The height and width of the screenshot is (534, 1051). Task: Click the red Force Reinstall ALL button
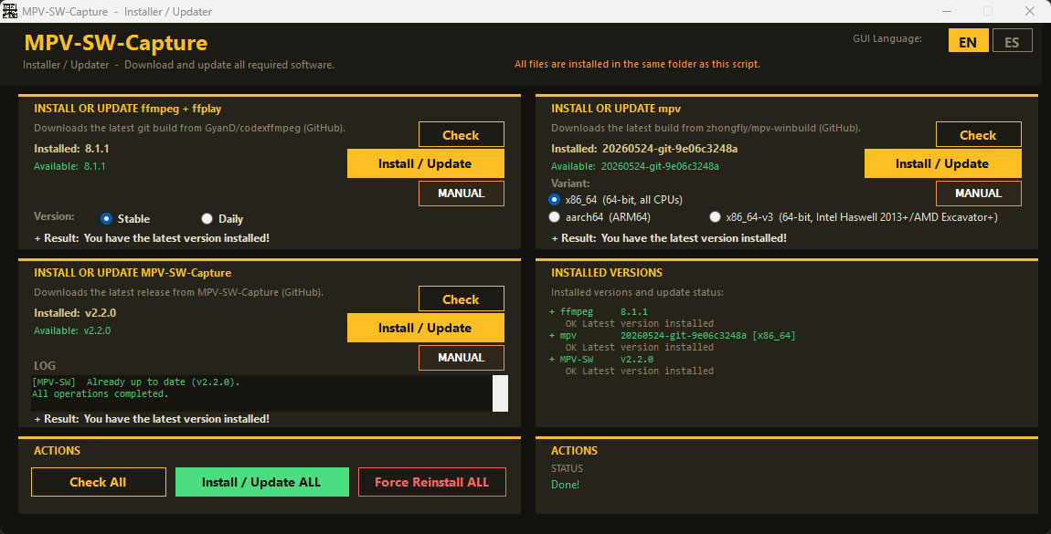pyautogui.click(x=432, y=482)
